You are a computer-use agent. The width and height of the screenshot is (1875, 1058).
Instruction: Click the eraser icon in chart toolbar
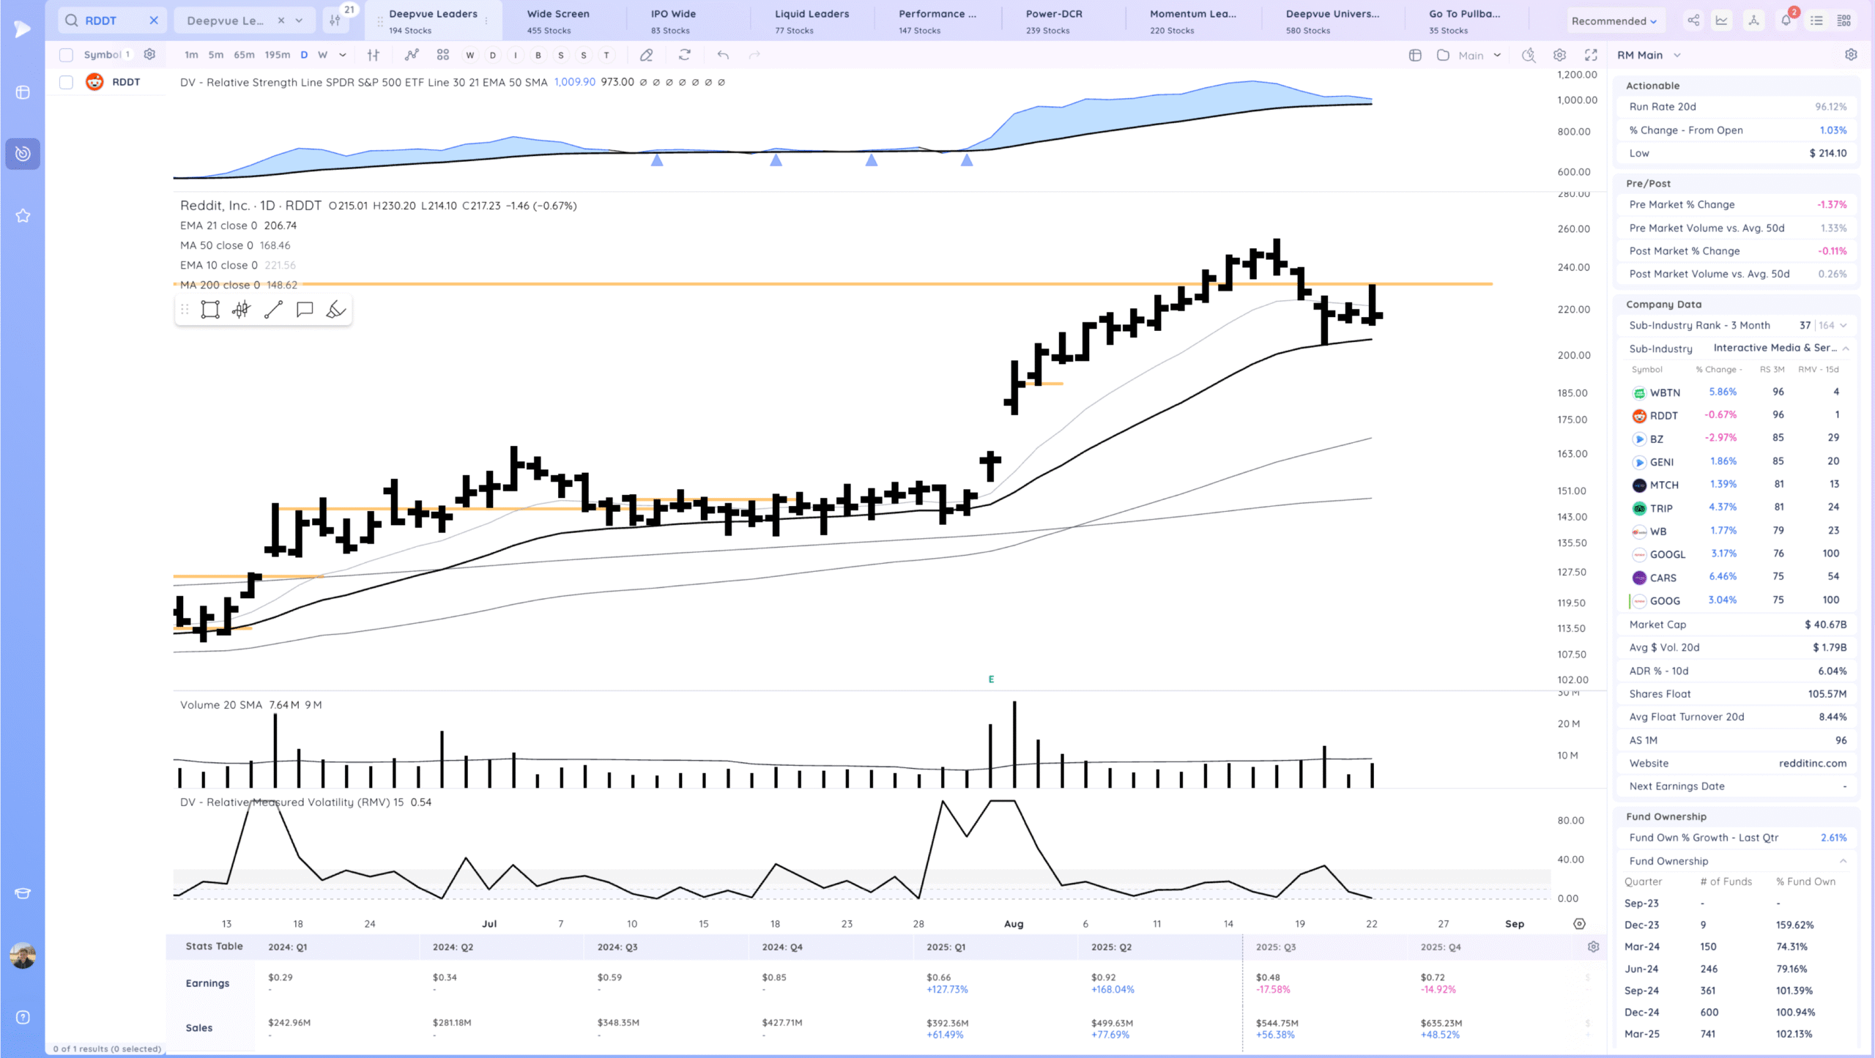coord(646,55)
